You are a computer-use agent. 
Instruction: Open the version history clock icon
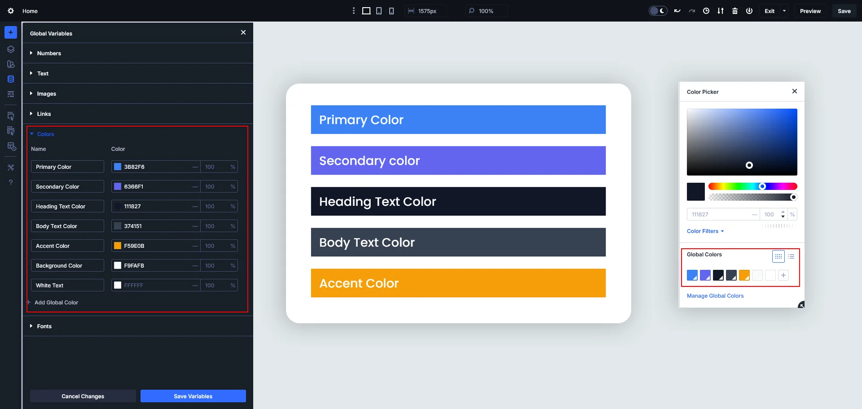(x=706, y=10)
